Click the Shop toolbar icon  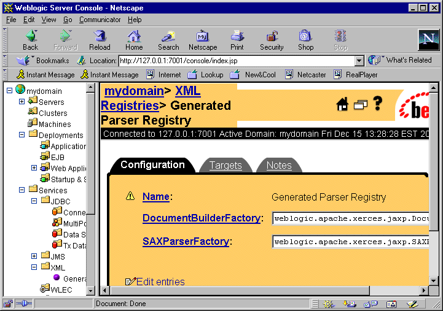point(305,36)
